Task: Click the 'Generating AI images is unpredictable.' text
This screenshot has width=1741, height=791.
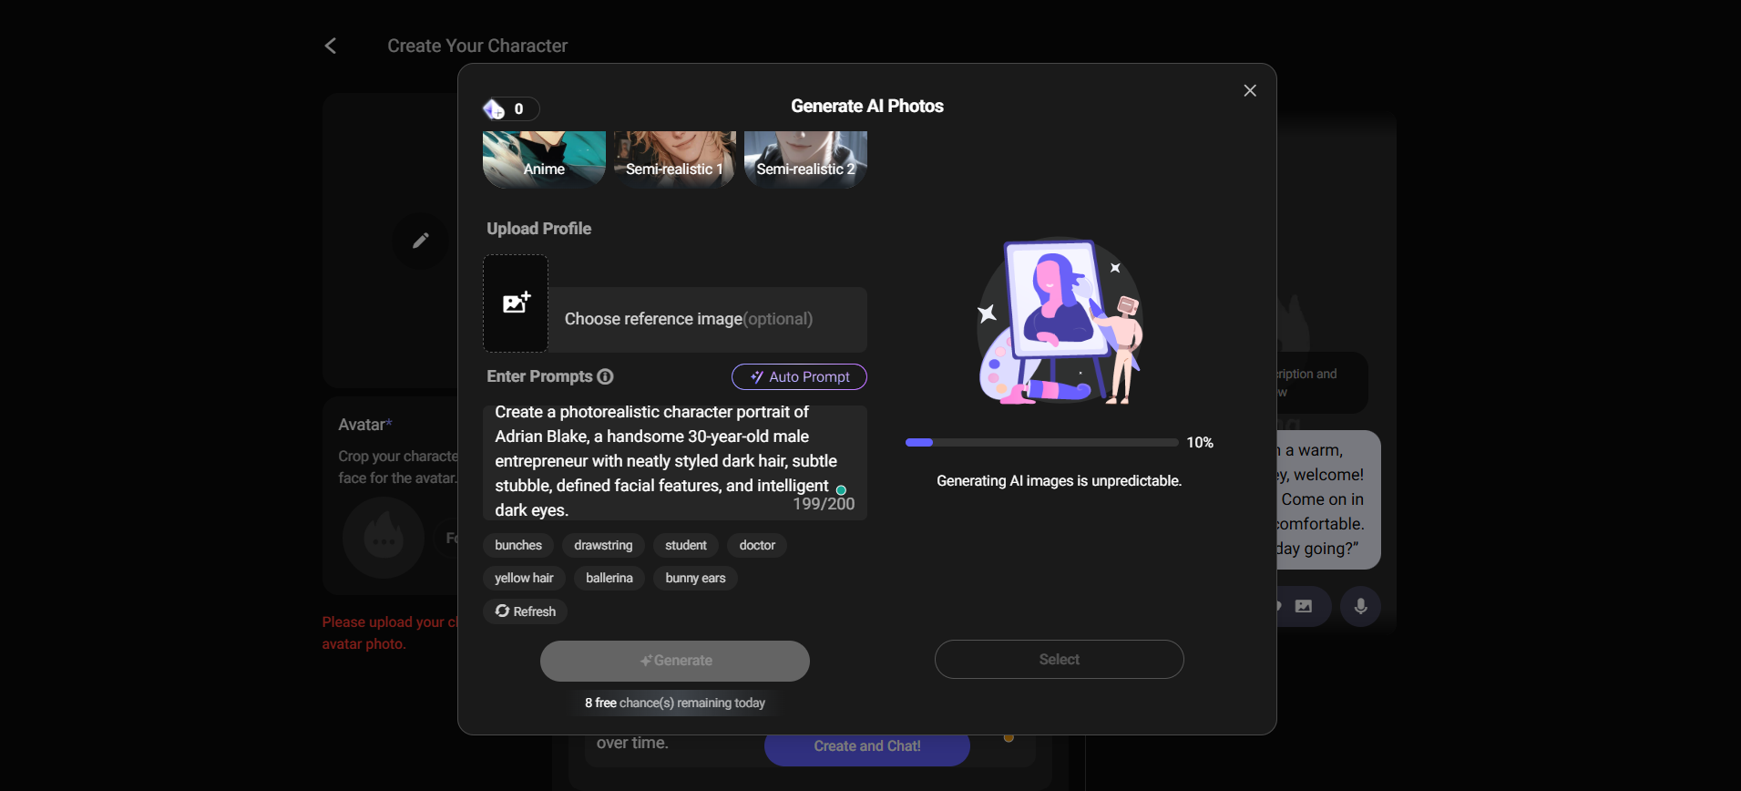Action: coord(1060,480)
